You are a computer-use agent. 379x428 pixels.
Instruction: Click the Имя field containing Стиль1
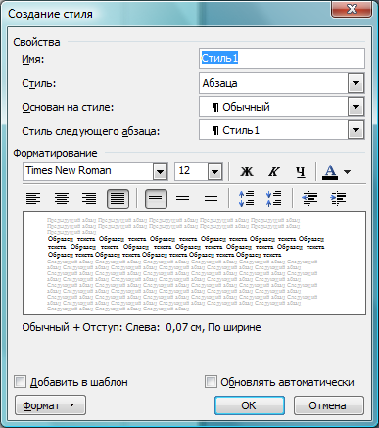pos(282,58)
